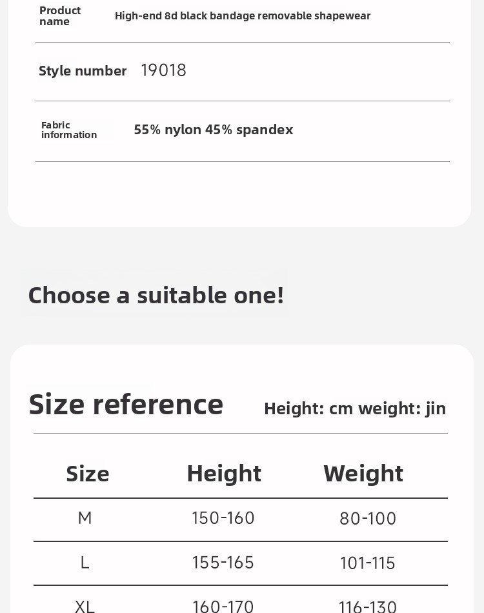Click the 'Size reference' heading
This screenshot has height=613, width=484.
[x=126, y=404]
